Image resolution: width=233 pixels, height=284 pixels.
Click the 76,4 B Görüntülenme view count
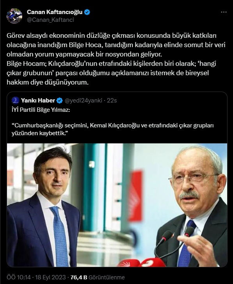98,277
